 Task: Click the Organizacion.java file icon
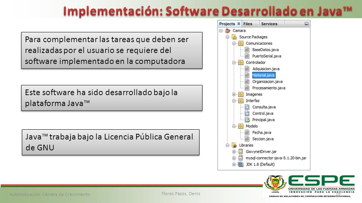(247, 82)
